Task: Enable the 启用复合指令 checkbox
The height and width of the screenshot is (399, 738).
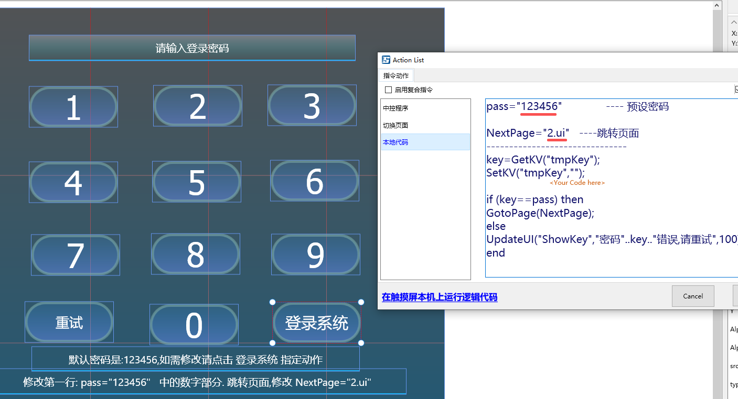Action: tap(388, 90)
